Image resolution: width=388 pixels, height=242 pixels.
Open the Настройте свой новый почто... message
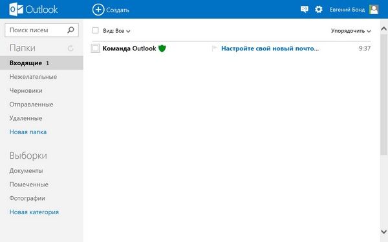point(270,48)
